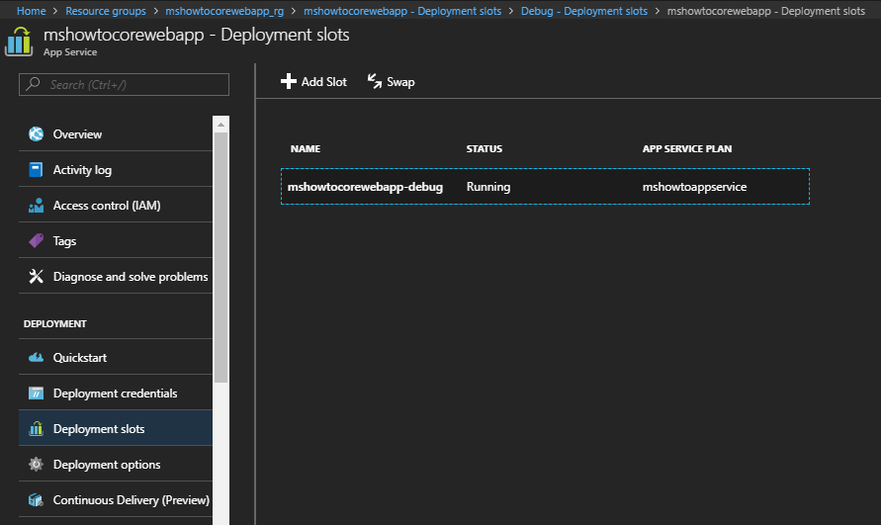
Task: Click the sidebar scrollbar up arrow
Action: (x=220, y=125)
